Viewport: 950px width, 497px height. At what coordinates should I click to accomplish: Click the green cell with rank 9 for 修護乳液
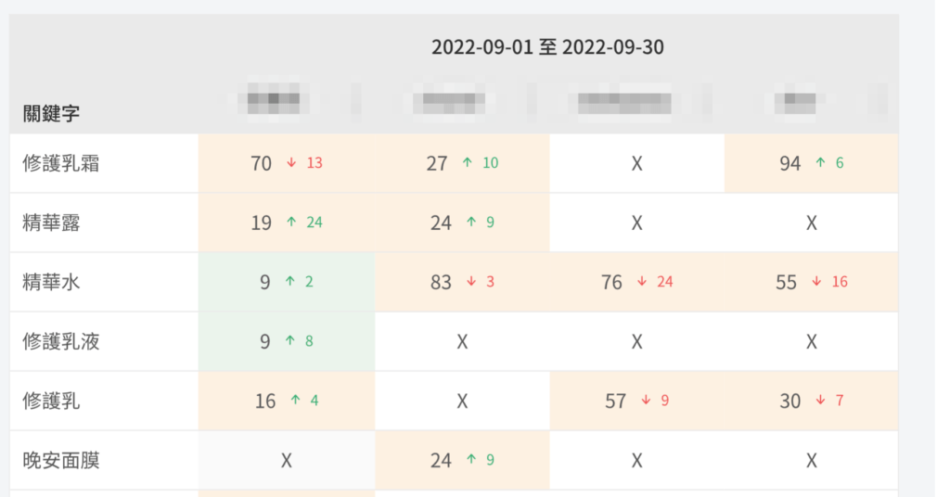[287, 341]
